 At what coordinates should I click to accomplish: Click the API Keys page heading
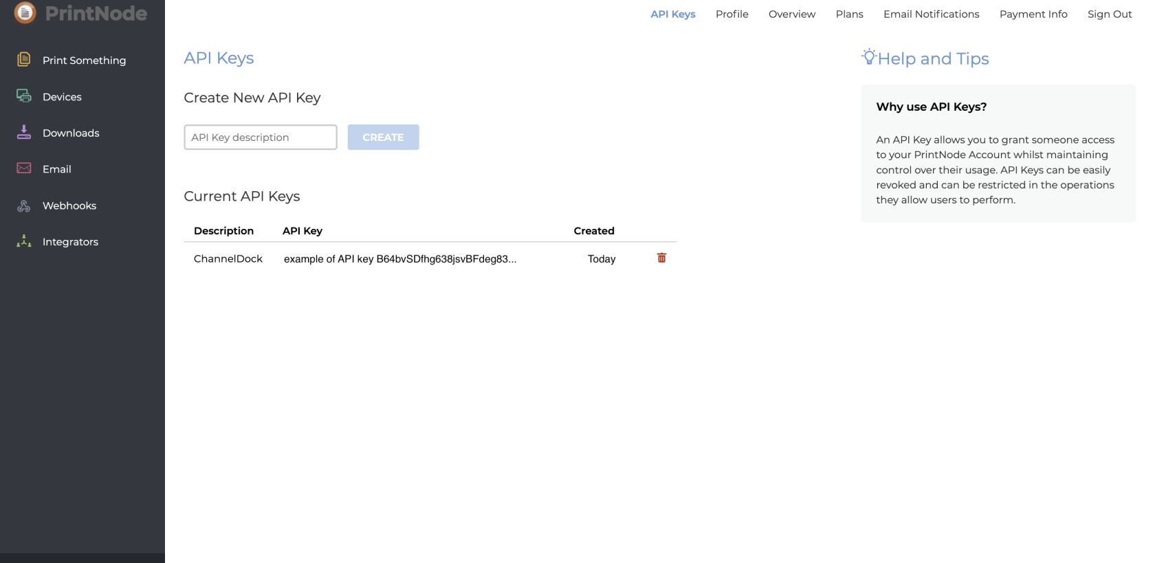[x=219, y=58]
